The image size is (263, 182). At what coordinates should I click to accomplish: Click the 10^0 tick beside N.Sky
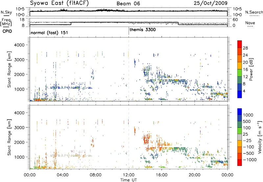coord(20,15)
